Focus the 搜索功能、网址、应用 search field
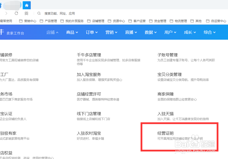Screen dimensions: 228x159 [x=60, y=14]
